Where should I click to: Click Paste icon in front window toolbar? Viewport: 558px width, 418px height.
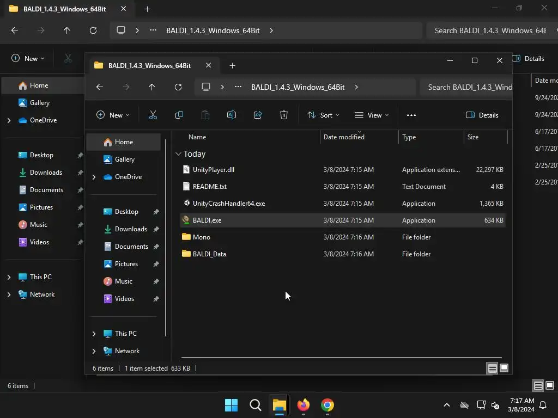[205, 115]
